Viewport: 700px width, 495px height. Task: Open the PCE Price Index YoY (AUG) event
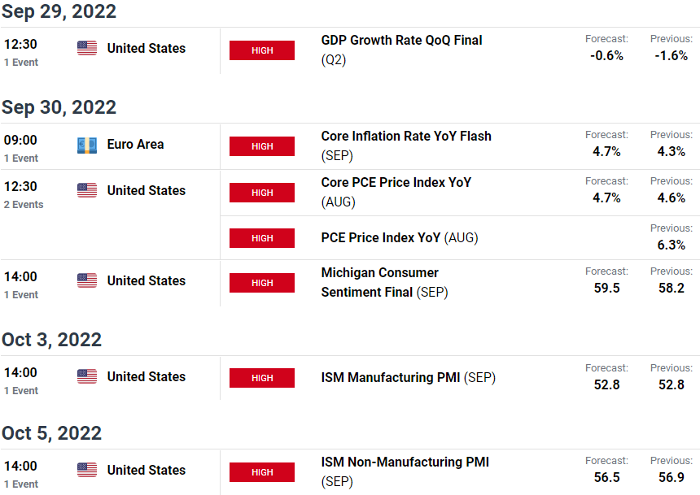pyautogui.click(x=400, y=237)
